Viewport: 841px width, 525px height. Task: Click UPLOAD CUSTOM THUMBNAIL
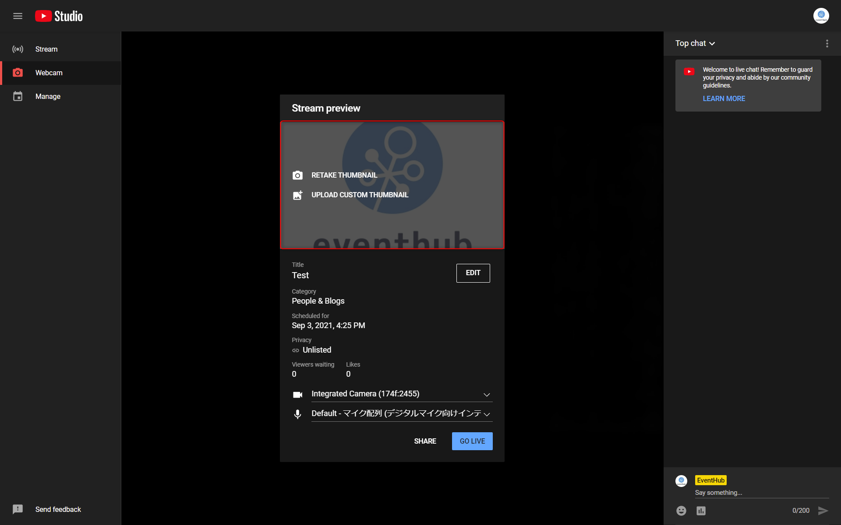click(x=360, y=195)
